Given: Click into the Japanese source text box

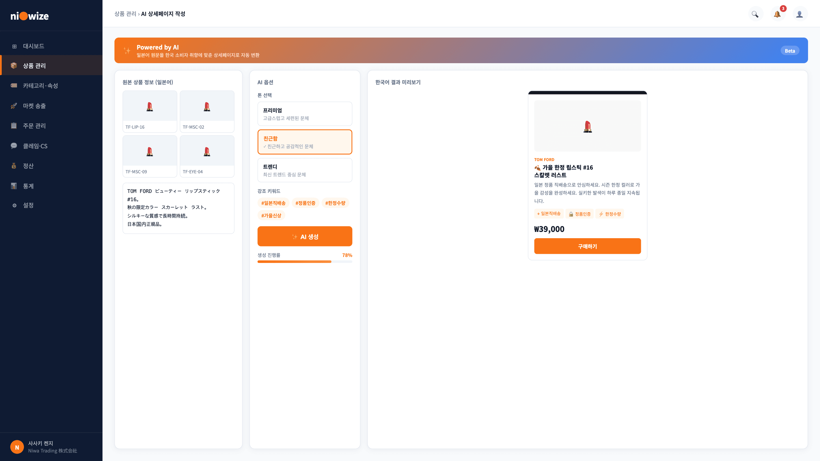Looking at the screenshot, I should click(178, 208).
